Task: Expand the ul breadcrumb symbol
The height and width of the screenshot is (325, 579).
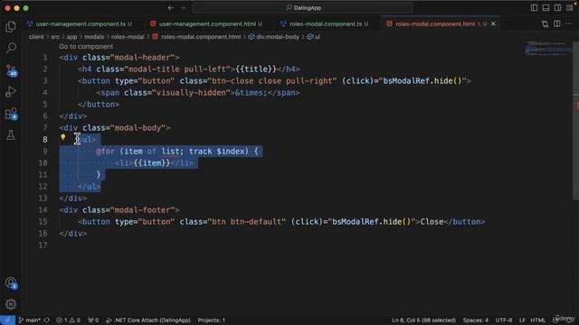Action: [318, 37]
